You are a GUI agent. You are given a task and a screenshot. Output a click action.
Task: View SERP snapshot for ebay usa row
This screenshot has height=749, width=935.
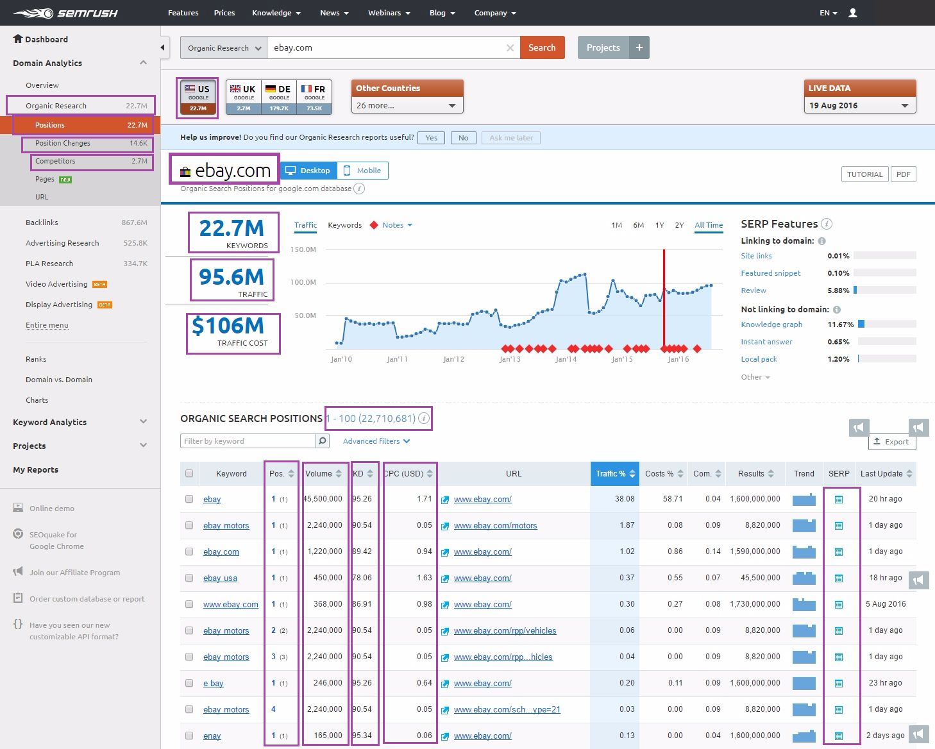[x=838, y=578]
